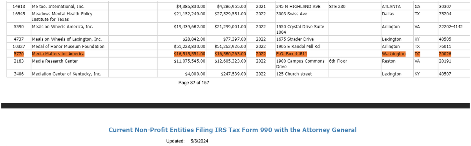The width and height of the screenshot is (471, 146).
Task: Select address 125 Church street
Action: pyautogui.click(x=294, y=74)
